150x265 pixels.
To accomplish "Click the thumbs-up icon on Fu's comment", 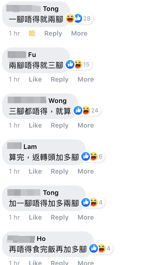I will tap(70, 64).
